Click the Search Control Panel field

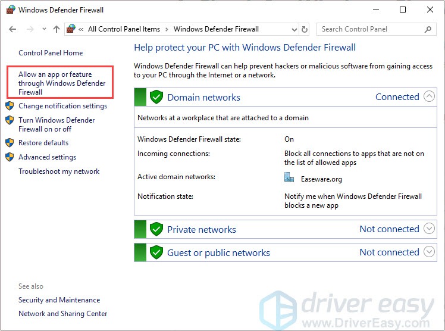pyautogui.click(x=376, y=29)
